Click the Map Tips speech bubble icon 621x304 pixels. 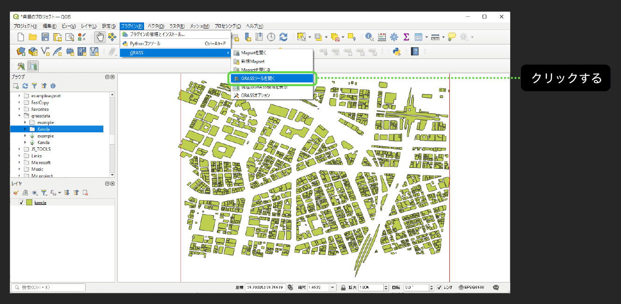(x=452, y=37)
